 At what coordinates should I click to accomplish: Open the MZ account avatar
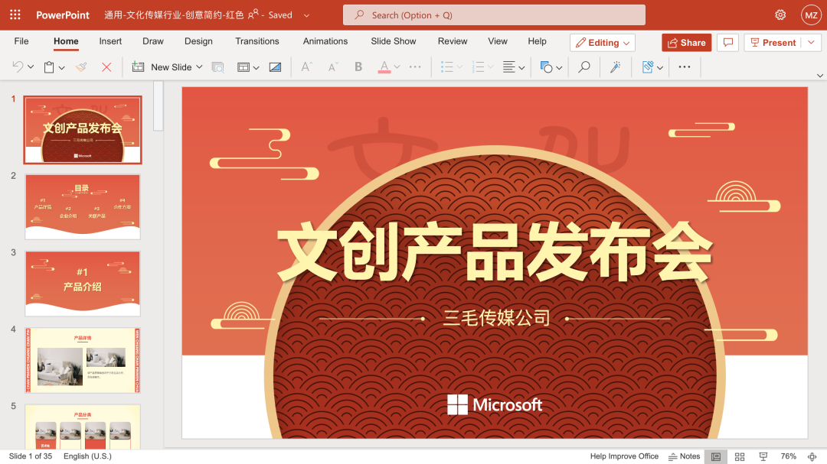point(811,15)
